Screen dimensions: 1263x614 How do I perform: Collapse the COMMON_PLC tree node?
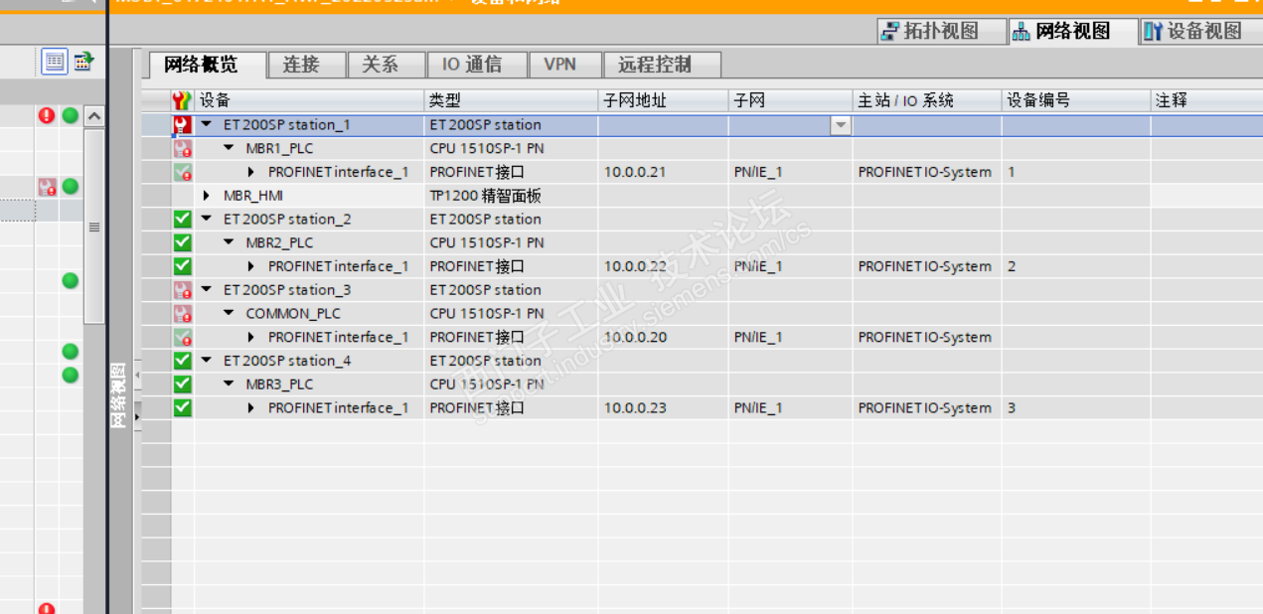229,314
